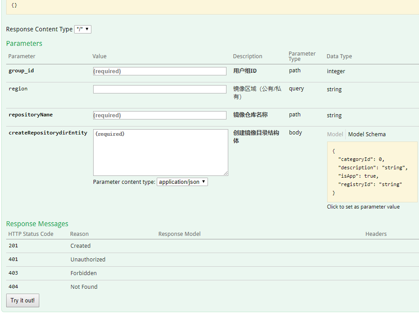This screenshot has width=419, height=313.
Task: Click the 401 Unauthorized response row
Action: (87, 259)
